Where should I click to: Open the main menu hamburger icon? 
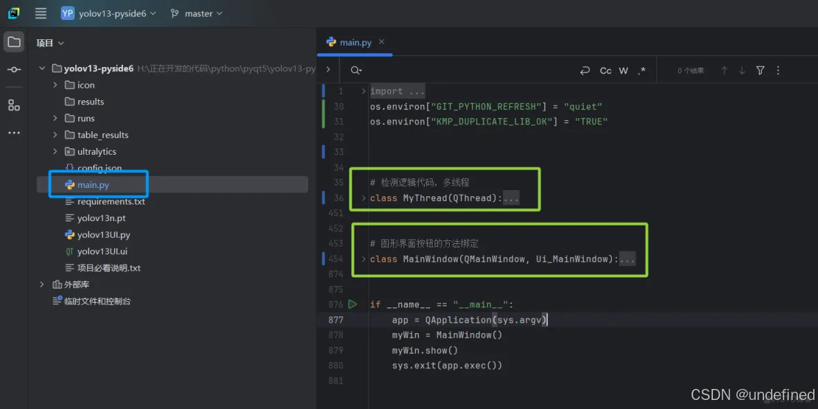click(x=41, y=14)
